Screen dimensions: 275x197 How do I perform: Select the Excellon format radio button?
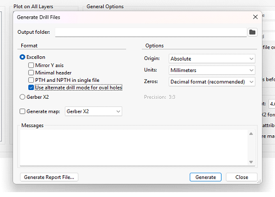22,57
